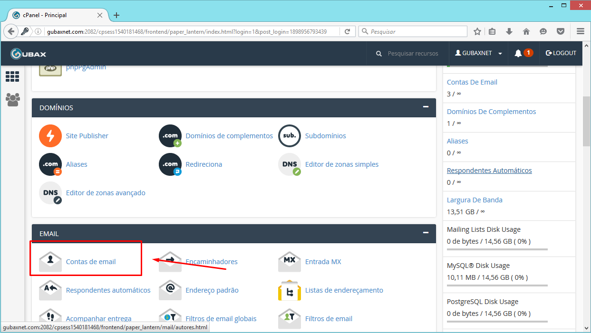591x333 pixels.
Task: Click the Entrada MX envelope icon
Action: click(290, 262)
